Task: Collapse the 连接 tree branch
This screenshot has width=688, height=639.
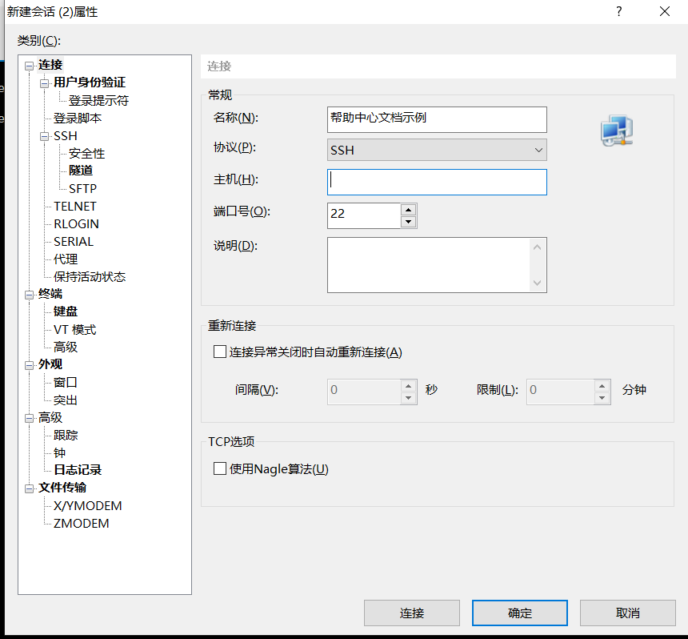Action: click(x=29, y=65)
